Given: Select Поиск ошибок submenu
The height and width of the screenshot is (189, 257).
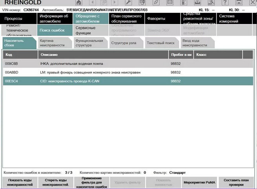Looking at the screenshot, I should click(55, 30).
